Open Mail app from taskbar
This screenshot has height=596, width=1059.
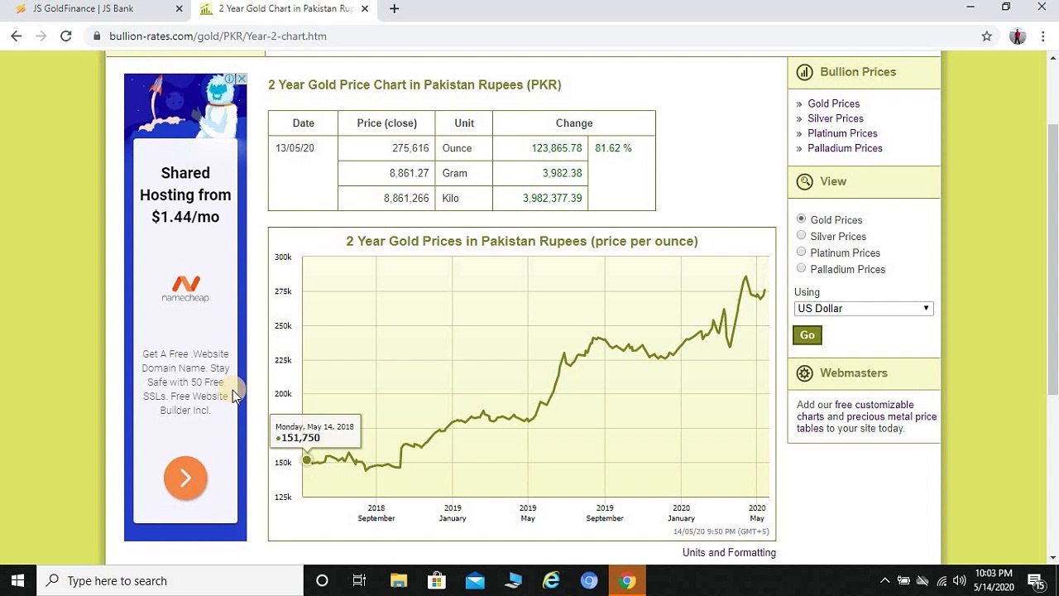[475, 580]
